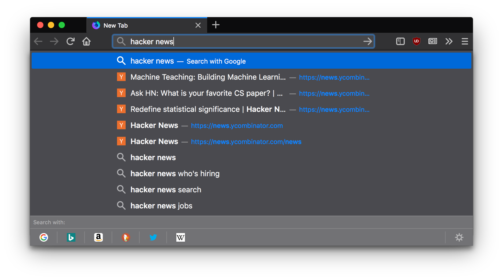503x280 pixels.
Task: Open the 'Redefine statistical significance' result
Action: [251, 109]
